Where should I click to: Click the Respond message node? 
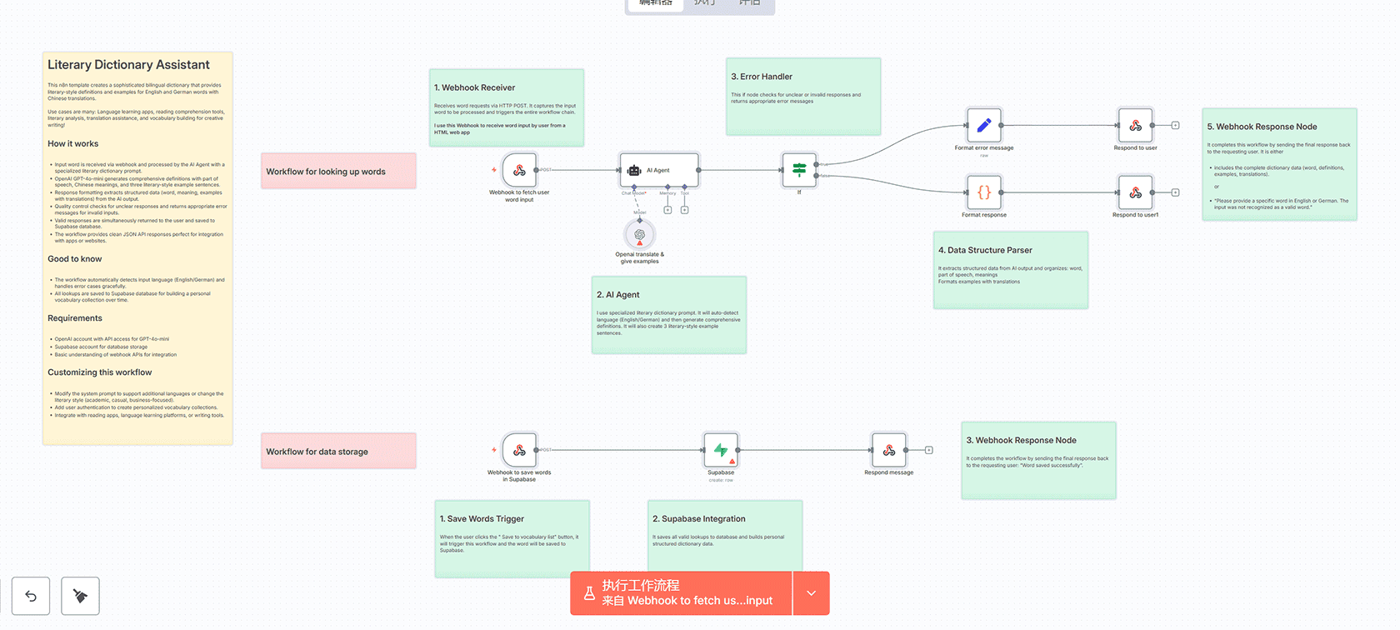(888, 451)
